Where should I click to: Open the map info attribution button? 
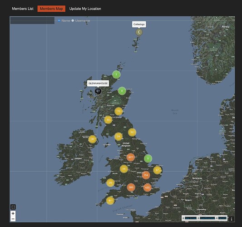tap(232, 219)
